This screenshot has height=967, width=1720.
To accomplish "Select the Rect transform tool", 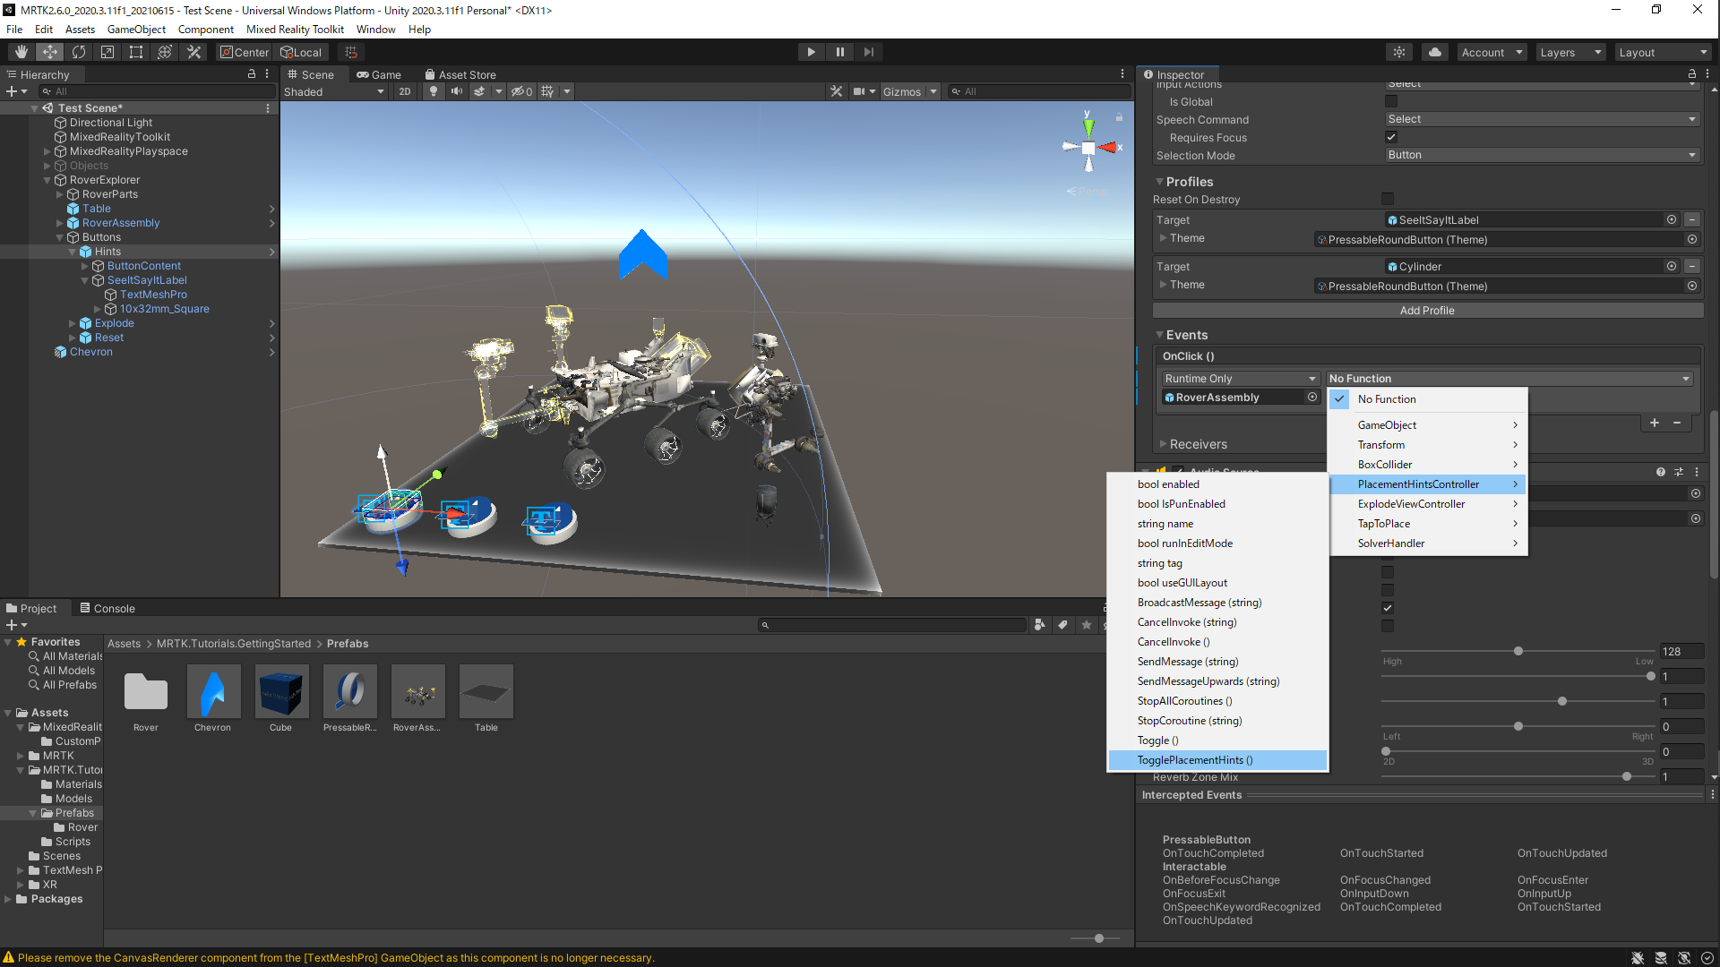I will coord(136,52).
